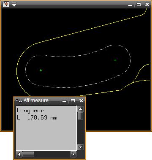Close the Aff mesure window
Viewport: 152px width, 160px height.
click(x=81, y=101)
